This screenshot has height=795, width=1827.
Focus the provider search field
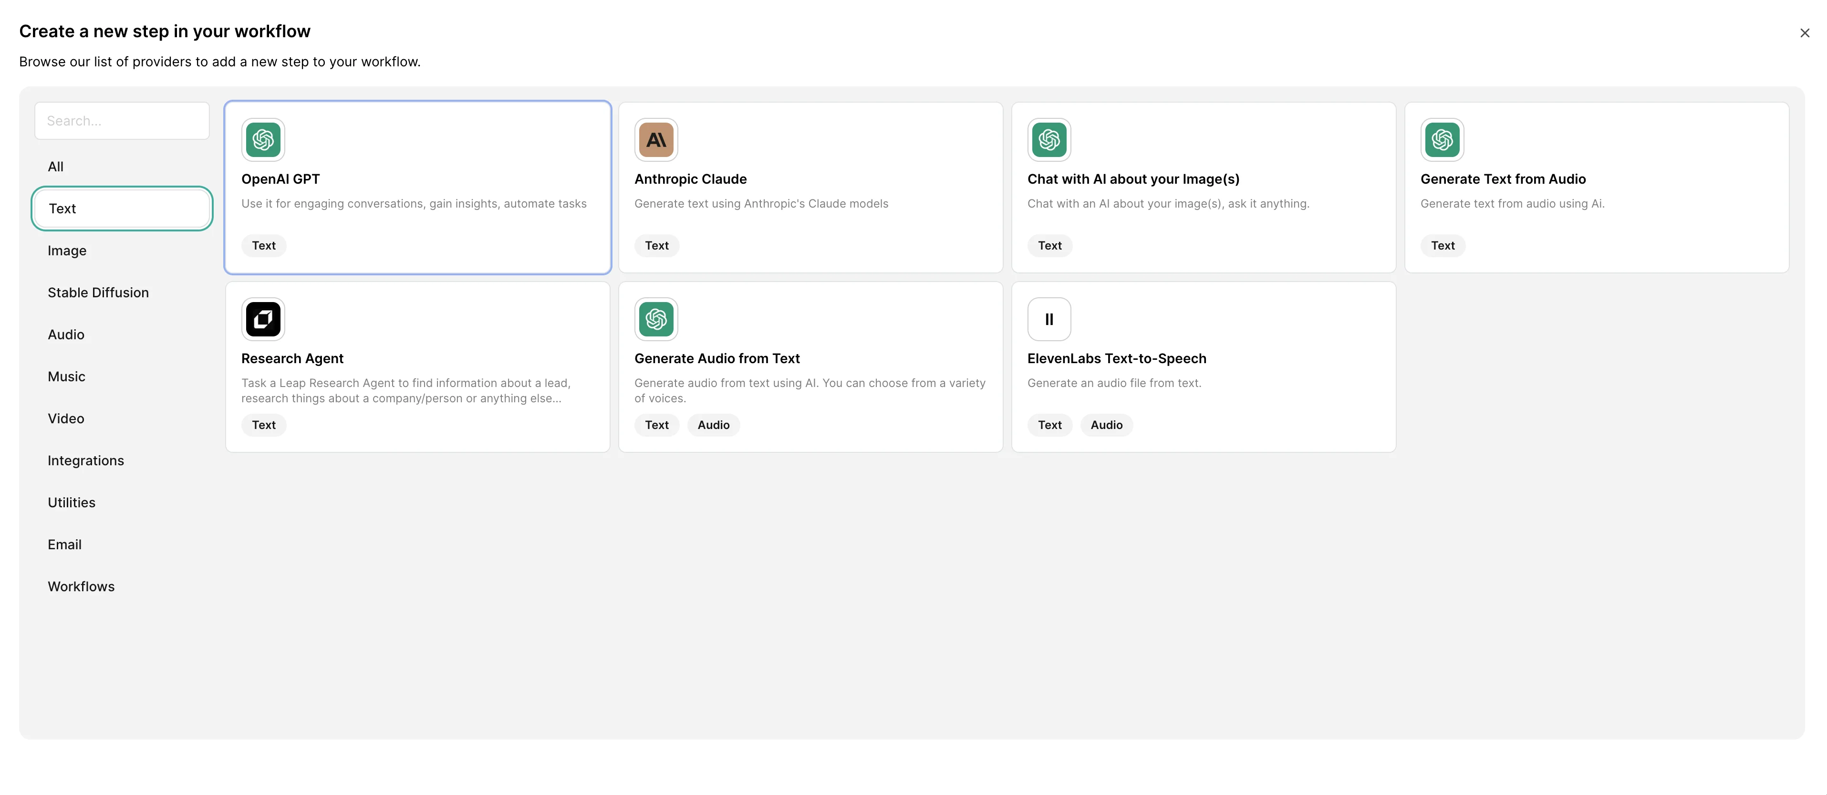coord(122,121)
